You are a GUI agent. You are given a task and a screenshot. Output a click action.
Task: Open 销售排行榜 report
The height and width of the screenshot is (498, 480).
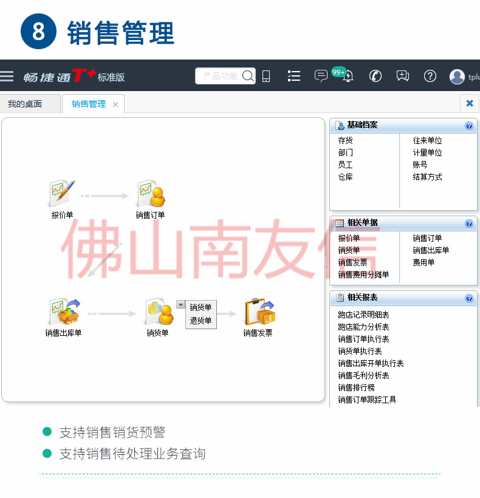pyautogui.click(x=356, y=387)
